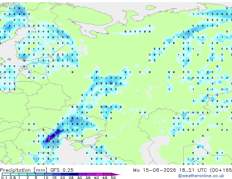
Task: Click the 0.1–0.5 mm legend color swatch
Action: click(6, 174)
